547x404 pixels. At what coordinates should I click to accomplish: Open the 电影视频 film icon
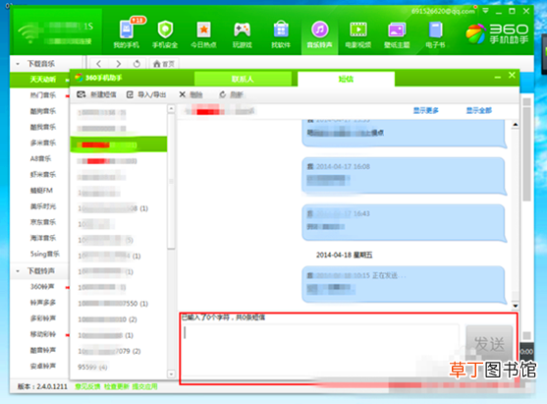[x=358, y=33]
